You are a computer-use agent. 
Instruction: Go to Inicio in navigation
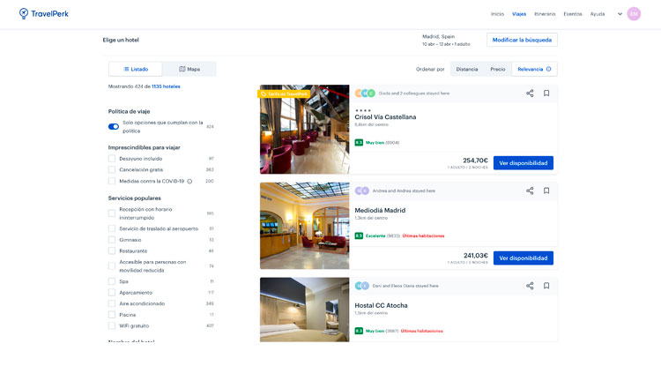click(x=497, y=14)
